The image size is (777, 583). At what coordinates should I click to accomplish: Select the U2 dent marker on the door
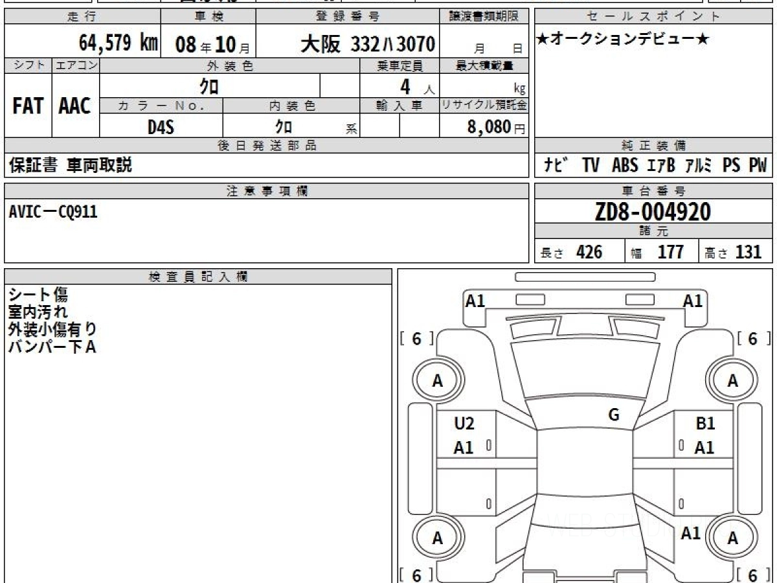click(x=464, y=424)
